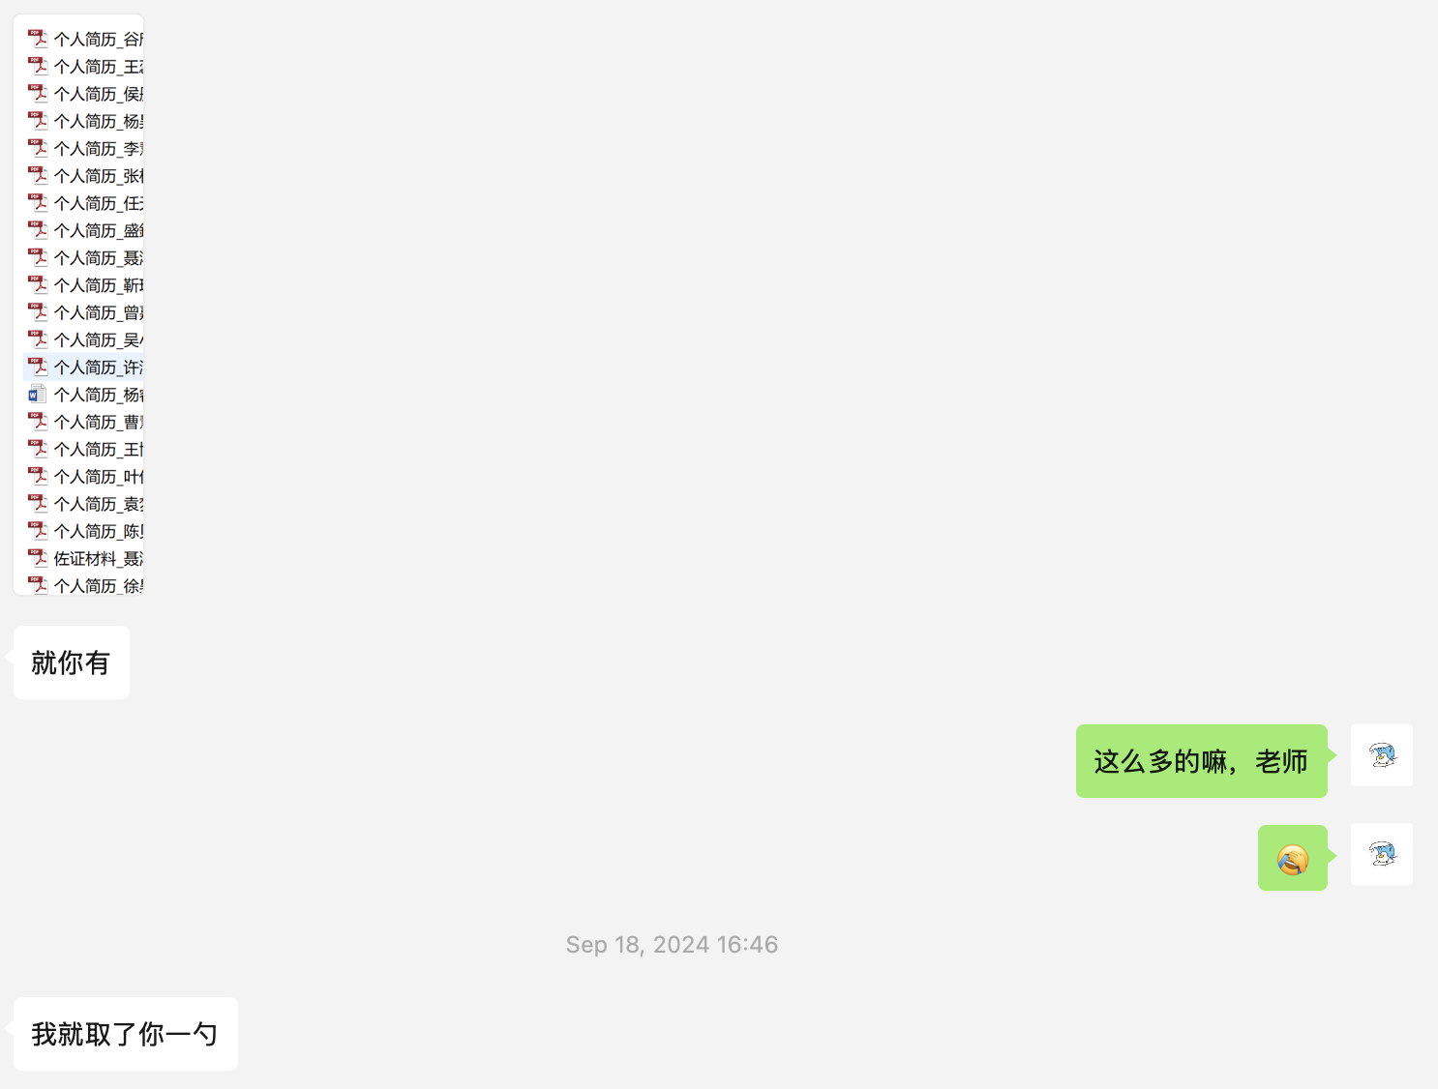This screenshot has height=1089, width=1438.
Task: Click the Word document icon beside 个人简历_杨
Action: pos(37,395)
